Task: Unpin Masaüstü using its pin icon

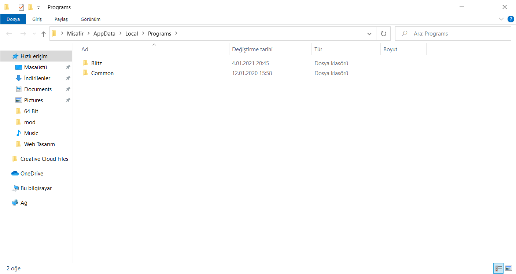Action: click(68, 67)
